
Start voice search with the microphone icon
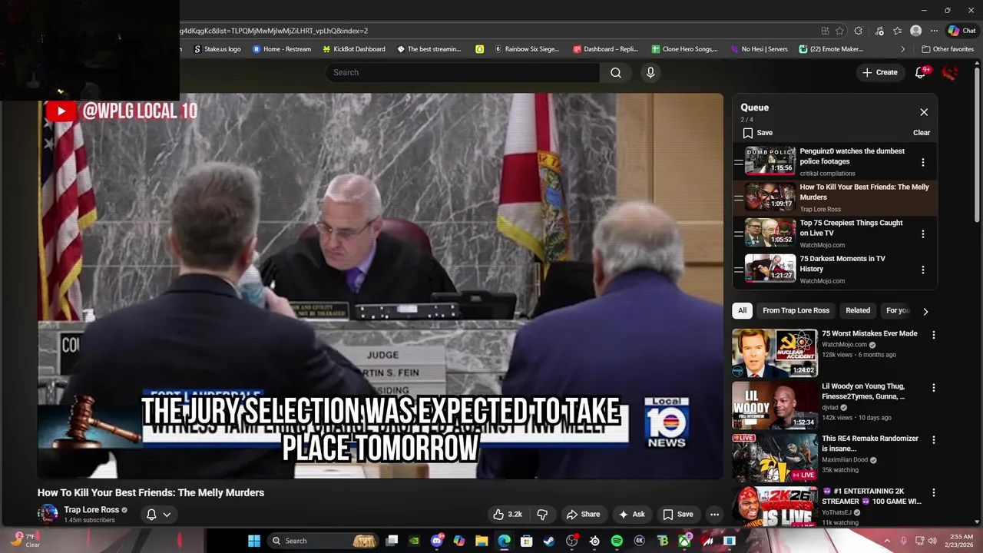[x=650, y=72]
